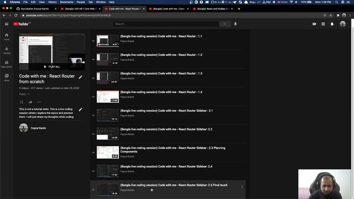Click the YouTube search field
Screen dimensions: 354x199
(166, 24)
